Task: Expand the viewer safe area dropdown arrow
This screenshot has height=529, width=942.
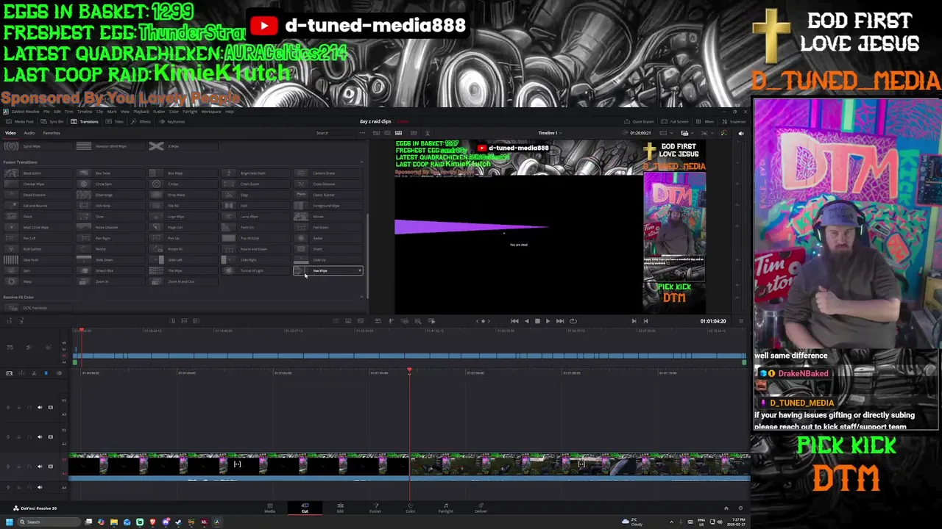Action: 672,133
